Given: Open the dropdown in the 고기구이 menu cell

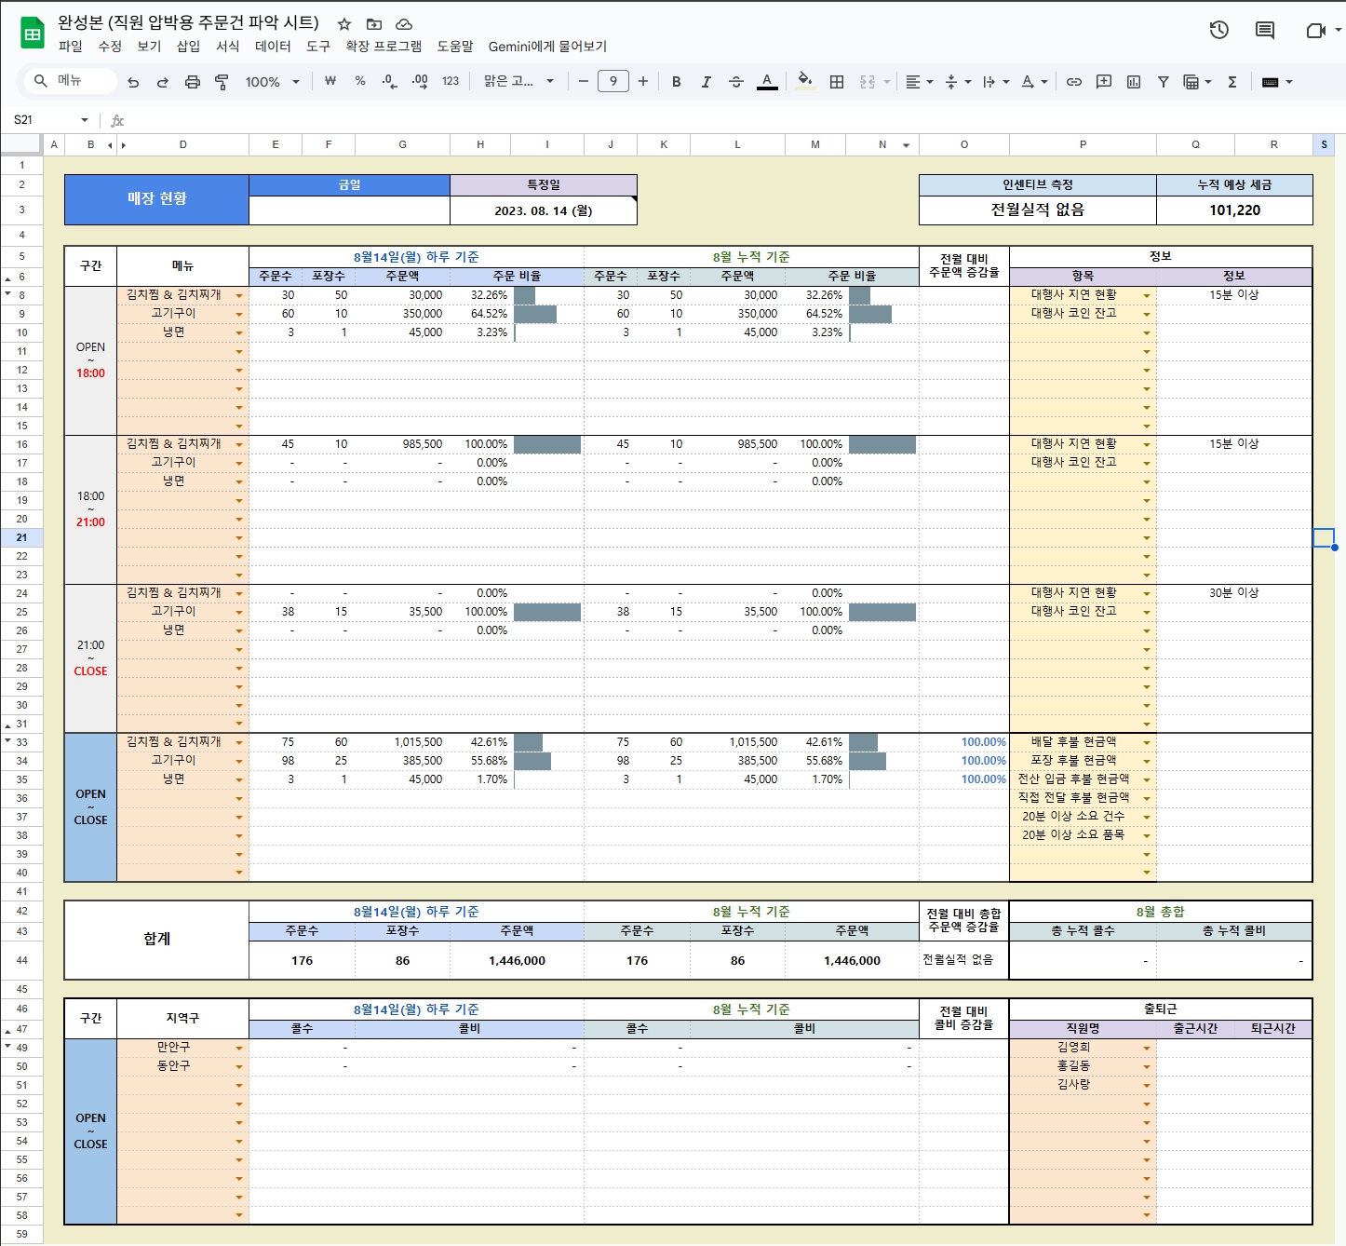Looking at the screenshot, I should click(x=239, y=313).
